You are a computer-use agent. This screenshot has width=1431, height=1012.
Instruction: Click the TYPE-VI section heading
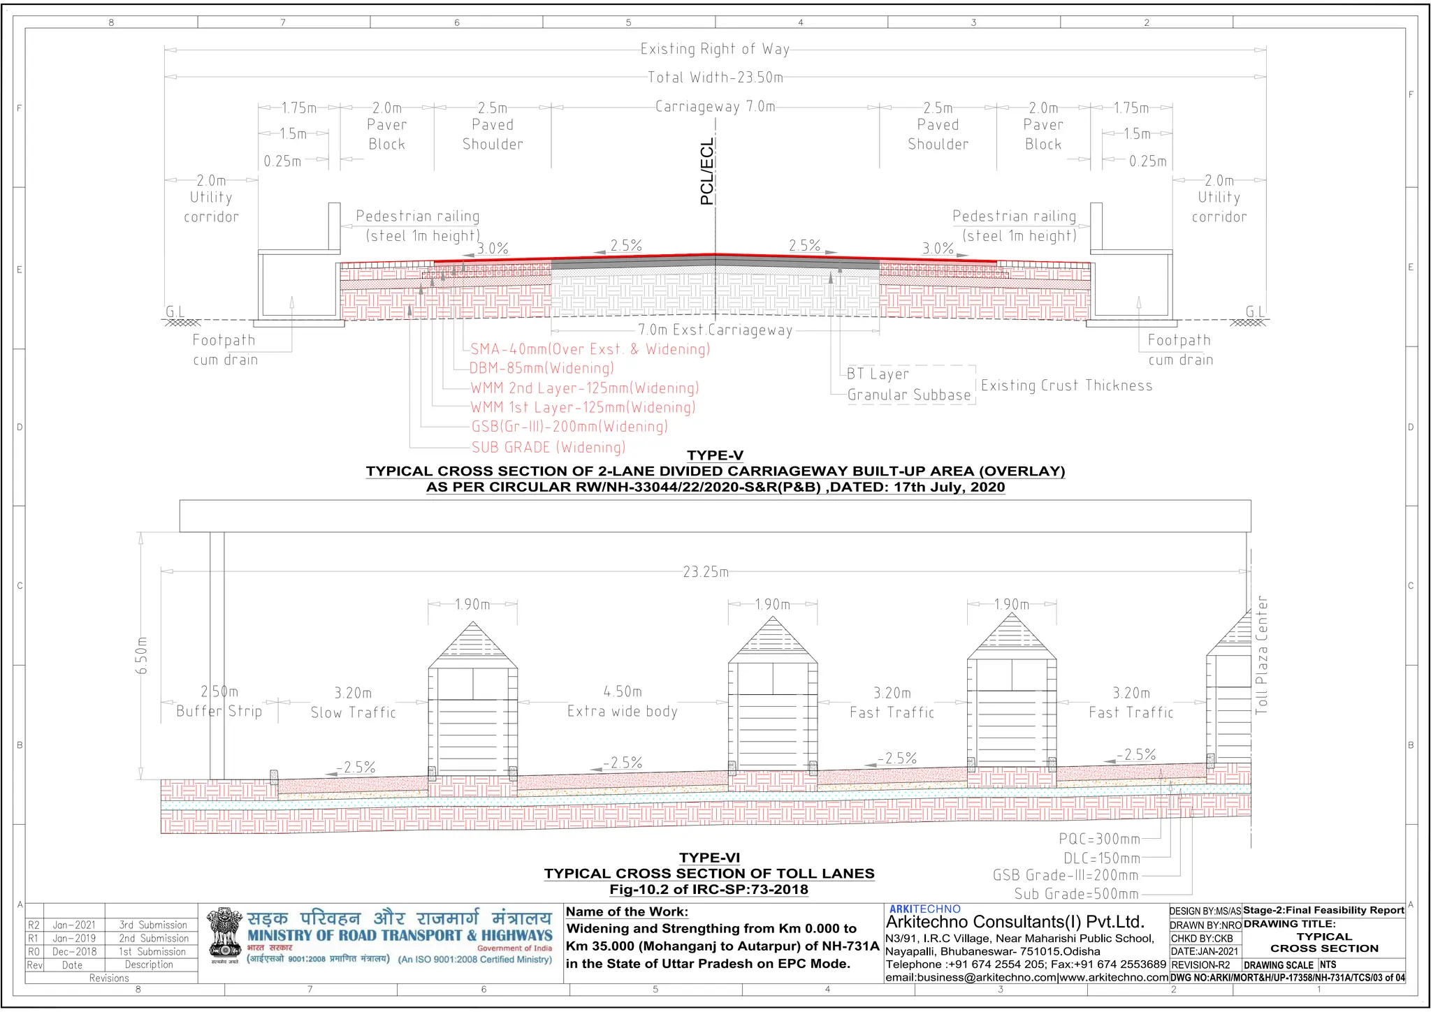[x=709, y=858]
